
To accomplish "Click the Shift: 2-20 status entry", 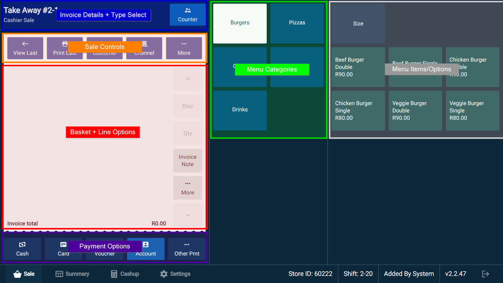I will (358, 274).
